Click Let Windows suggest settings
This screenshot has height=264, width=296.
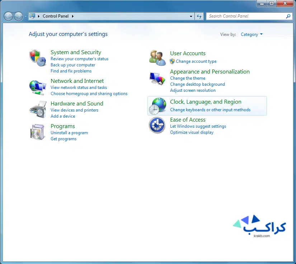[198, 126]
